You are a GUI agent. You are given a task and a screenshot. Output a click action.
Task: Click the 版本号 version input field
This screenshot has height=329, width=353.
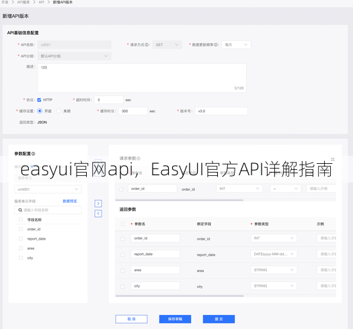point(221,111)
